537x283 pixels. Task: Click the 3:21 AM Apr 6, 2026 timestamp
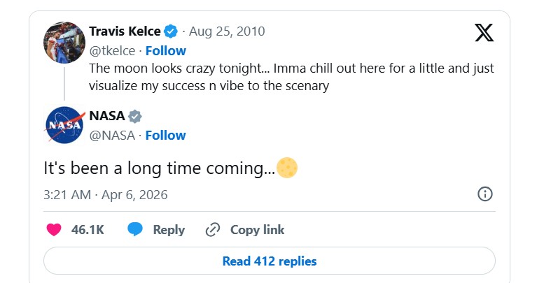[106, 194]
